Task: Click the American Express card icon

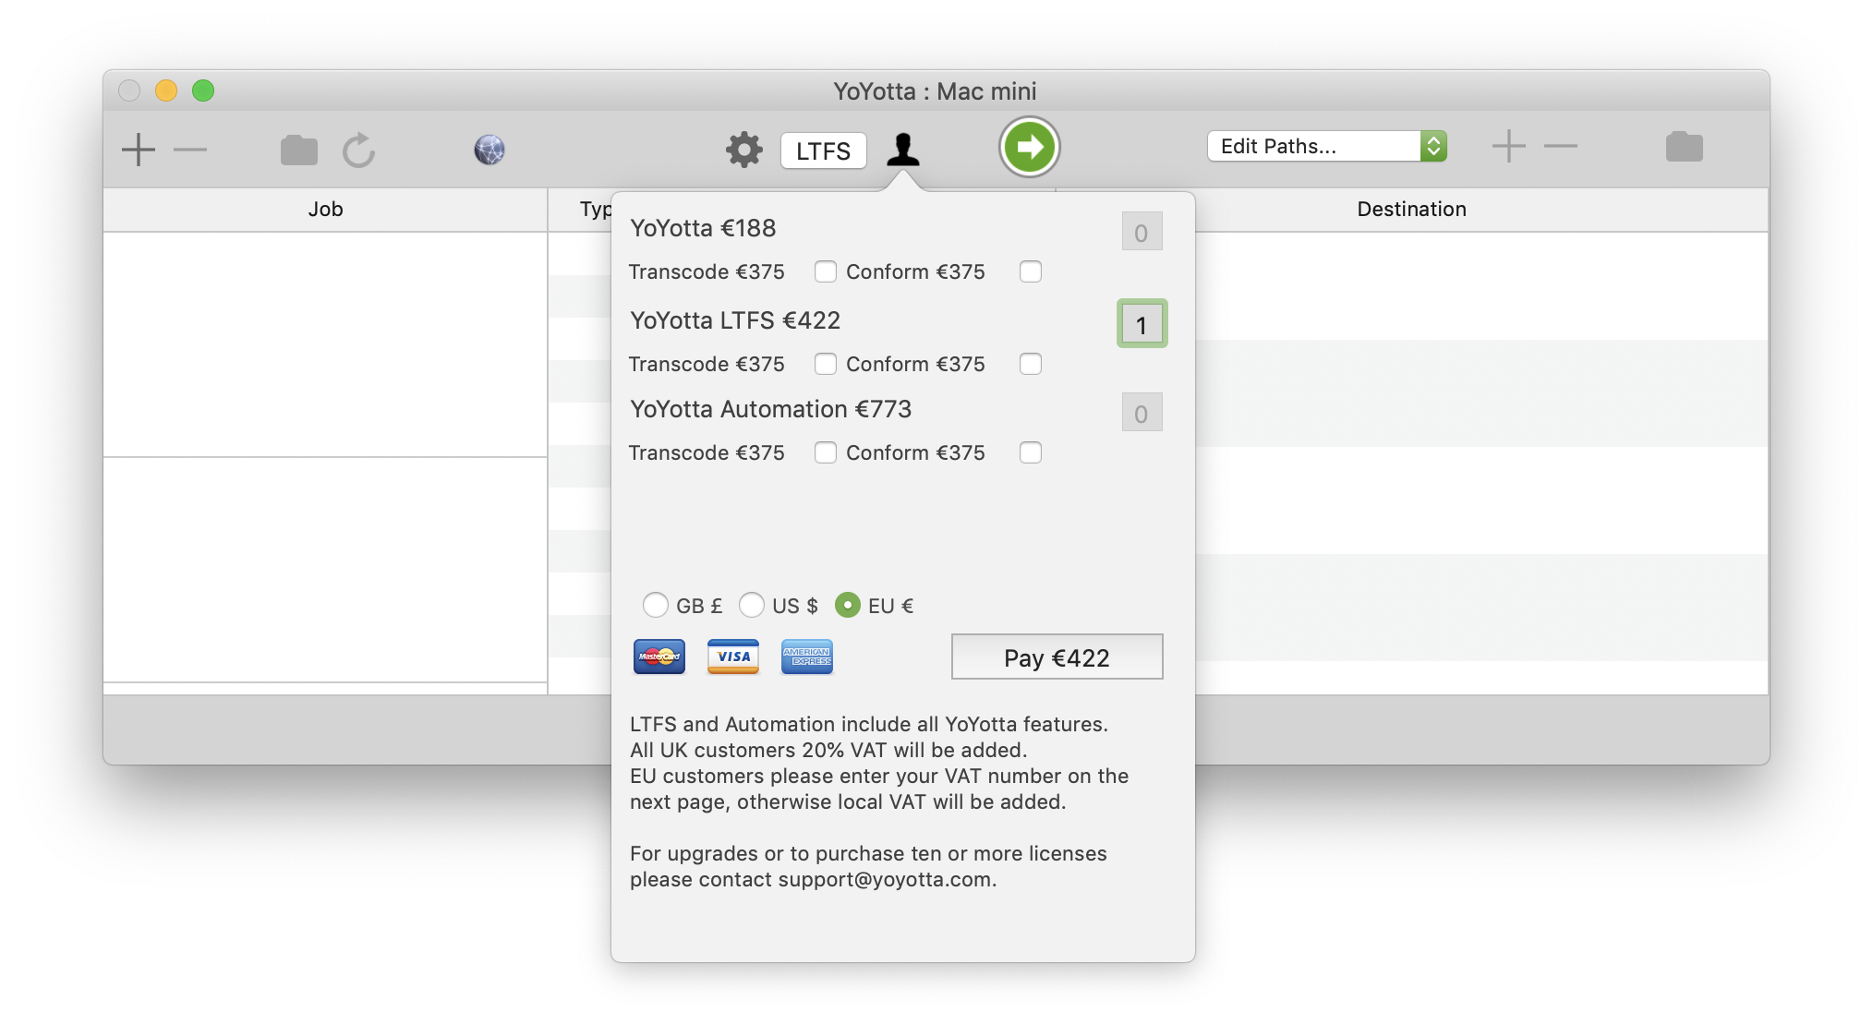Action: pyautogui.click(x=807, y=657)
